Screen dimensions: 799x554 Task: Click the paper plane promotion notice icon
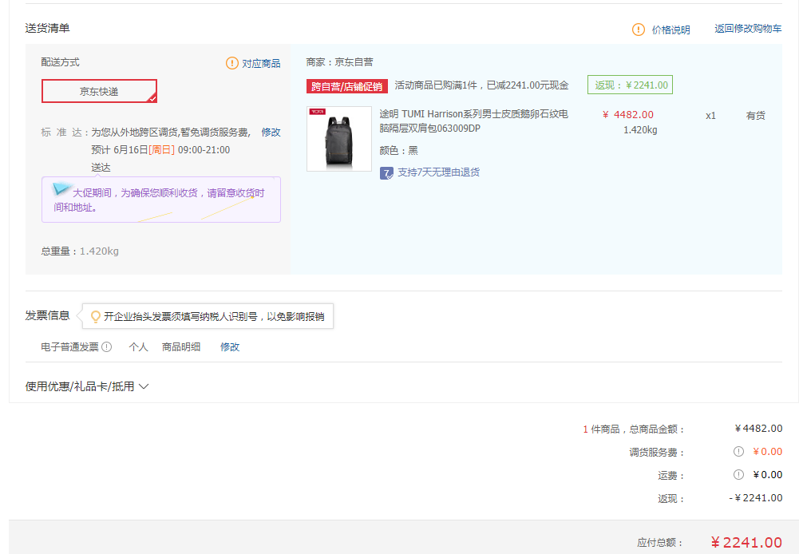tap(61, 188)
